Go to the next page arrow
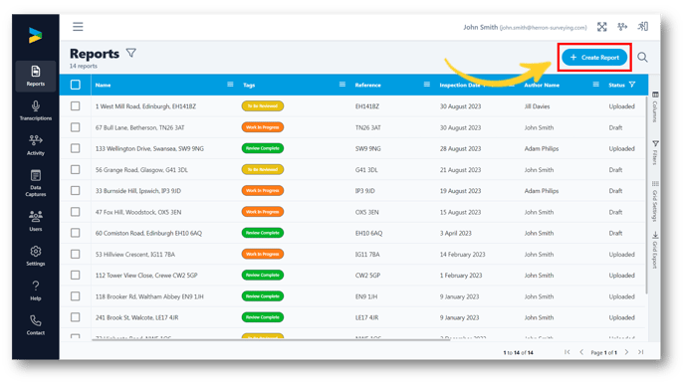The image size is (685, 384). (626, 352)
